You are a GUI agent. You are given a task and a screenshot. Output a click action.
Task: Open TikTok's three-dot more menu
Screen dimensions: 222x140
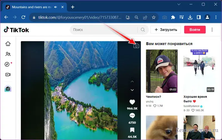coord(212,30)
